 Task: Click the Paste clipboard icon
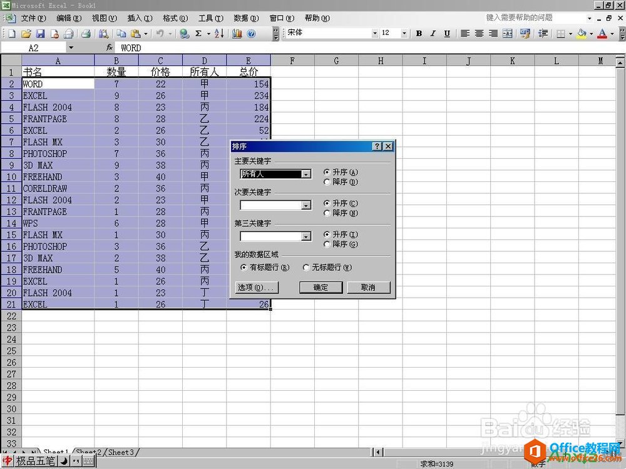(136, 34)
